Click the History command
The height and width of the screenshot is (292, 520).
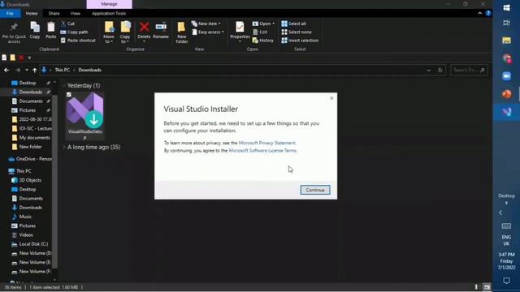pyautogui.click(x=263, y=41)
